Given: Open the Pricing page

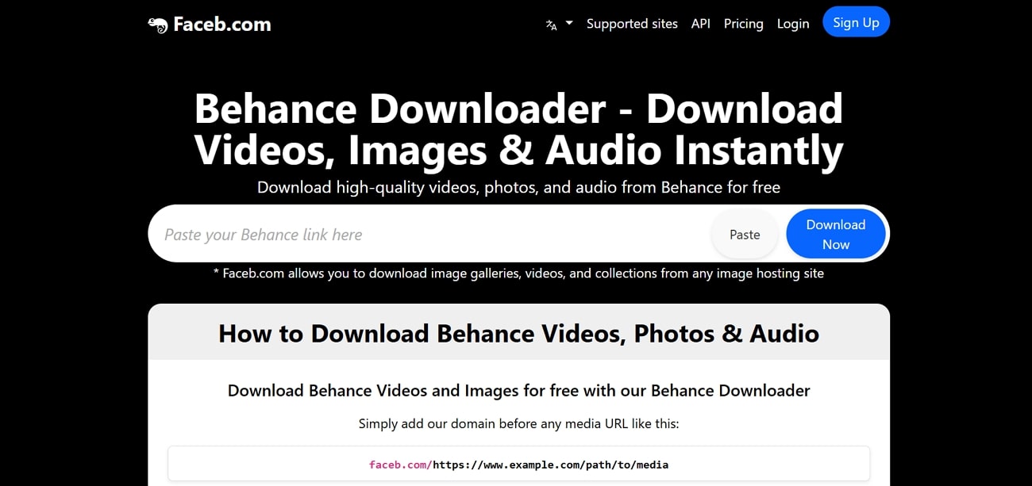Looking at the screenshot, I should pyautogui.click(x=743, y=24).
